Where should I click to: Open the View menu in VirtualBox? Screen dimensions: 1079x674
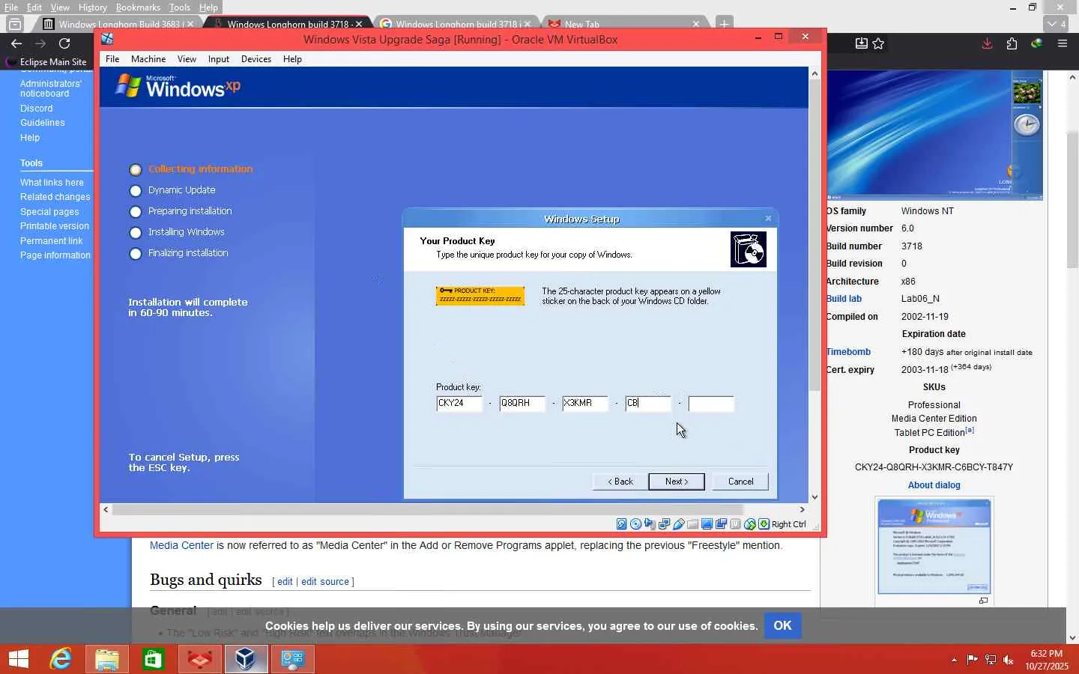pyautogui.click(x=187, y=59)
